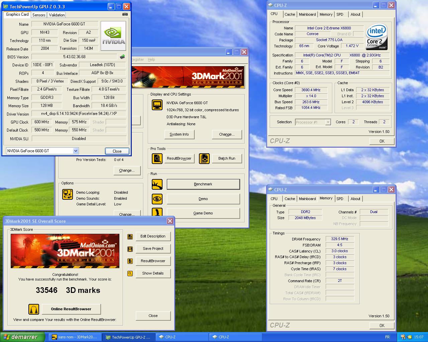Click the DRAM Frequency 329.5 MHz value

(340, 239)
